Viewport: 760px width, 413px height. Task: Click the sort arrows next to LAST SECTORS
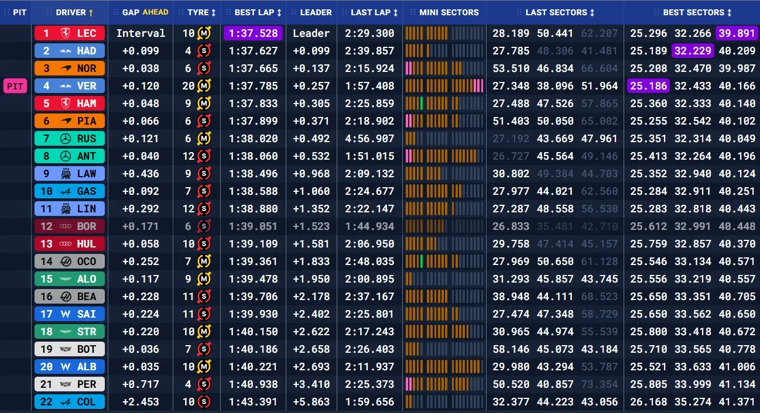coord(592,12)
